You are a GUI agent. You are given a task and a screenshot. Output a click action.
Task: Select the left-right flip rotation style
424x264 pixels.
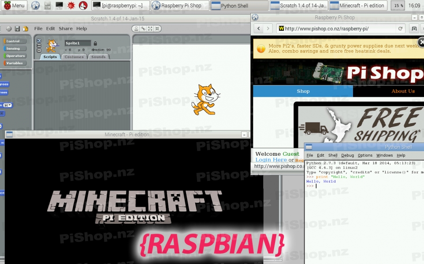[x=39, y=45]
